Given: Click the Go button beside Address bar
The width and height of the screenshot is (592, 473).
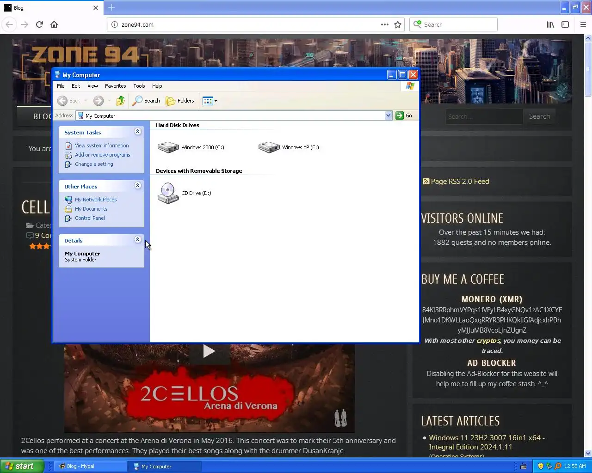Looking at the screenshot, I should (x=404, y=115).
